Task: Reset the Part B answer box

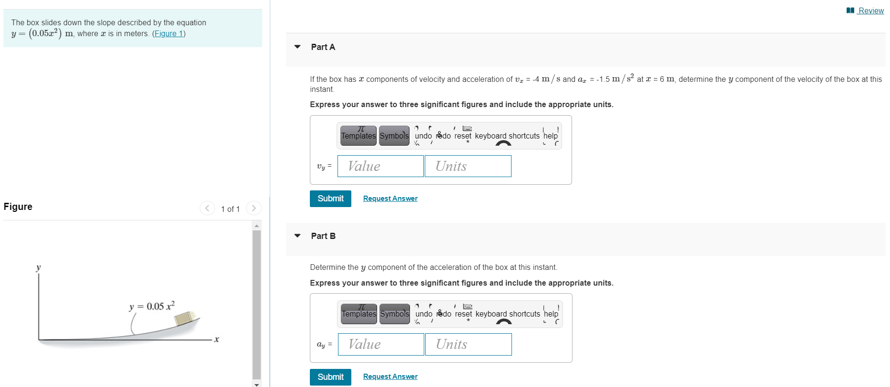Action: click(x=463, y=314)
